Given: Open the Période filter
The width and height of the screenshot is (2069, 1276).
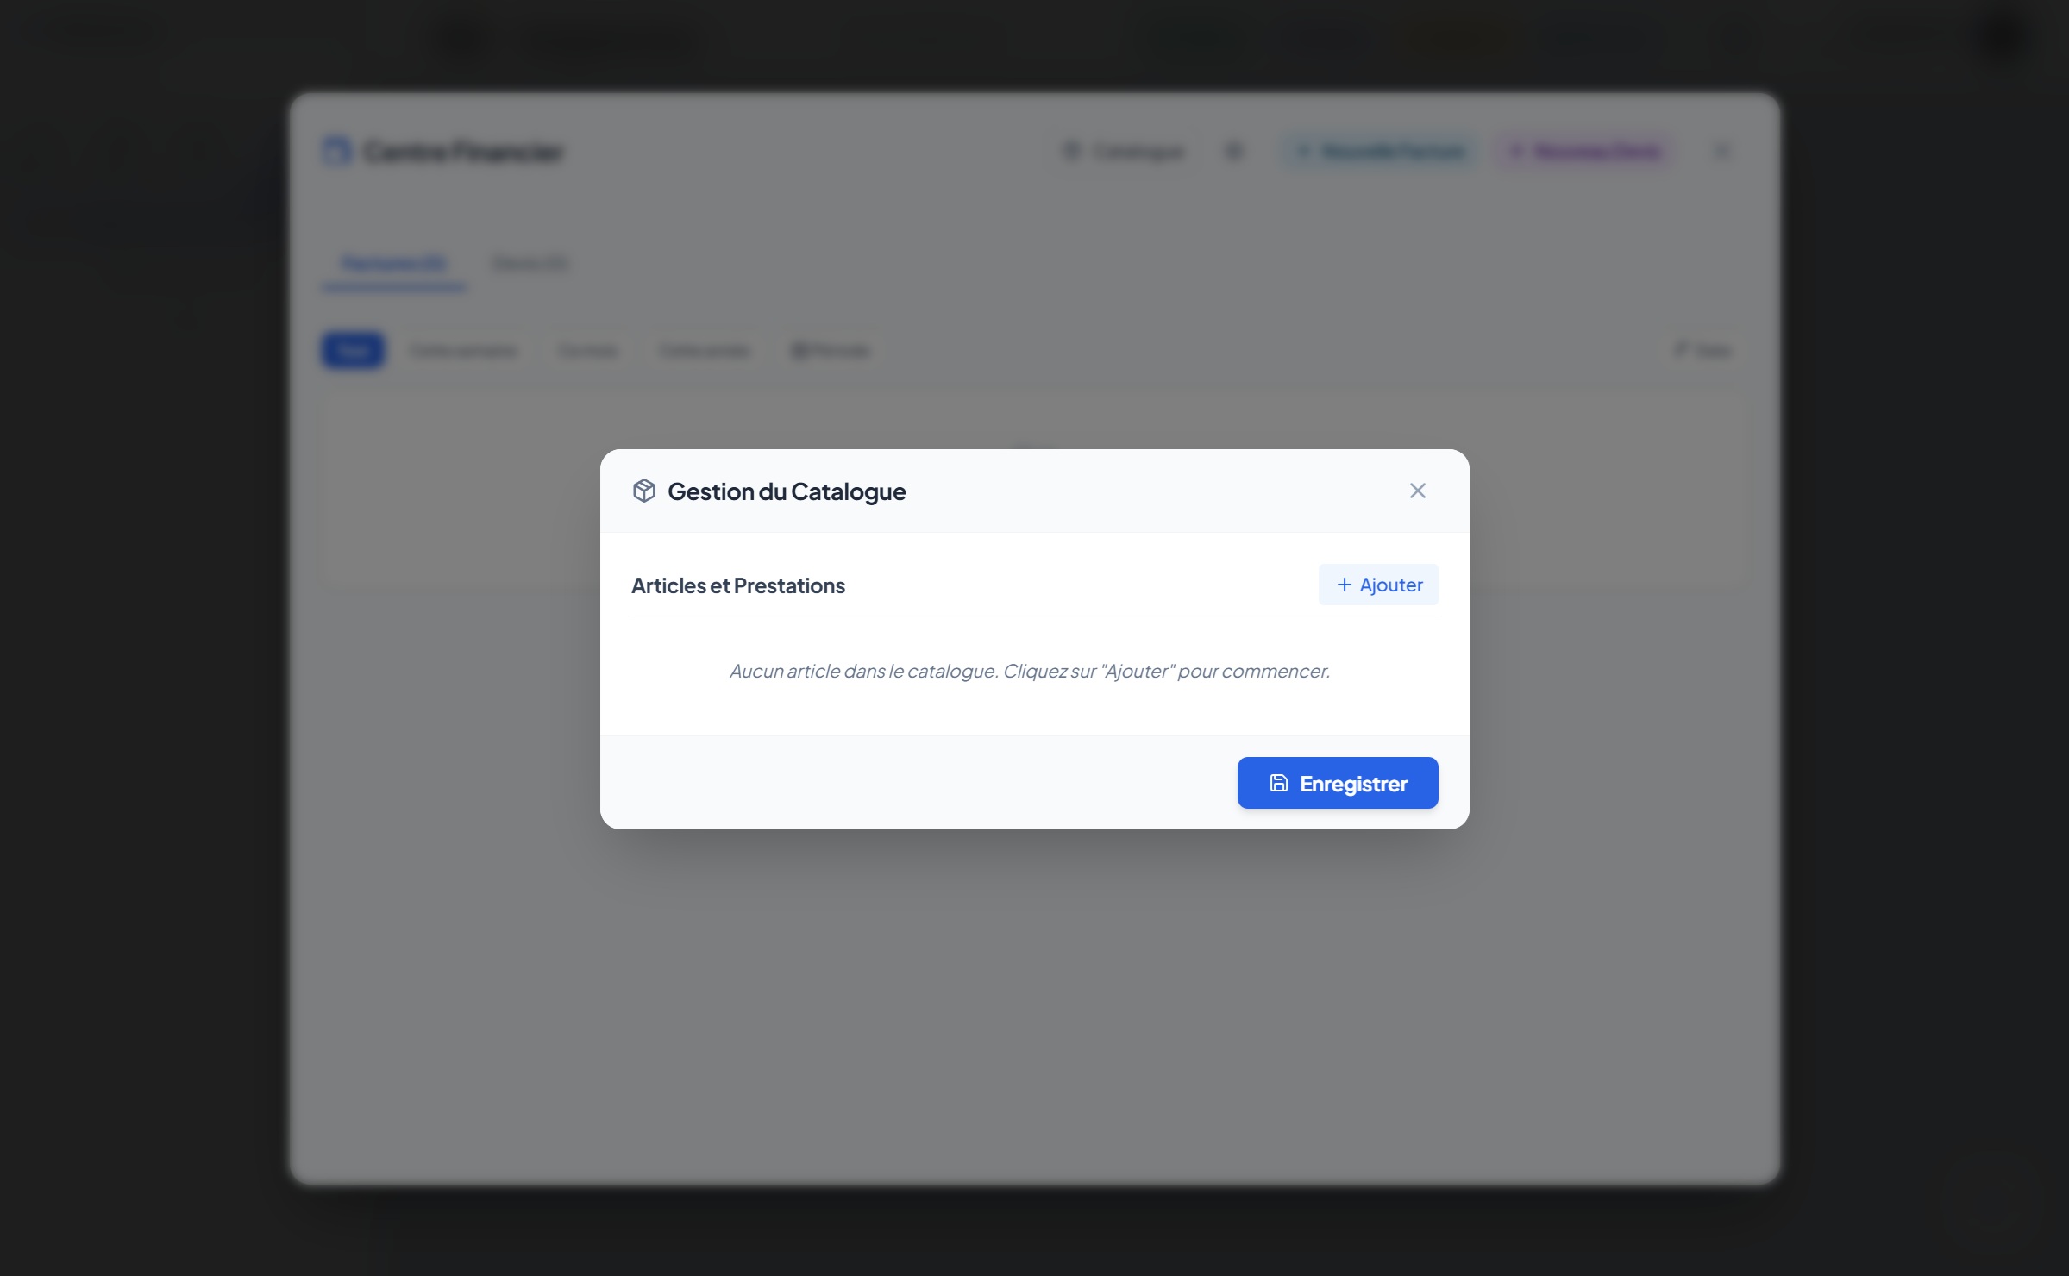Looking at the screenshot, I should pyautogui.click(x=830, y=350).
